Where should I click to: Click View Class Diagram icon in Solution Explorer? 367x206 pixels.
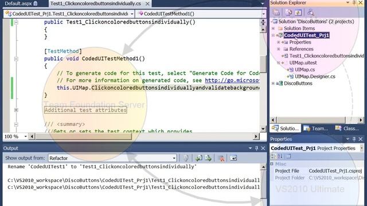[x=311, y=13]
